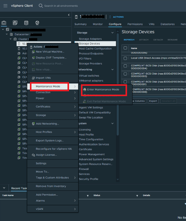Switch to the Permissions tab

point(135,24)
